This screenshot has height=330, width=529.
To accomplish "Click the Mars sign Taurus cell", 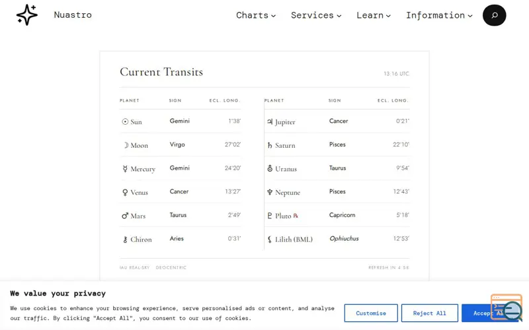I will pyautogui.click(x=178, y=215).
